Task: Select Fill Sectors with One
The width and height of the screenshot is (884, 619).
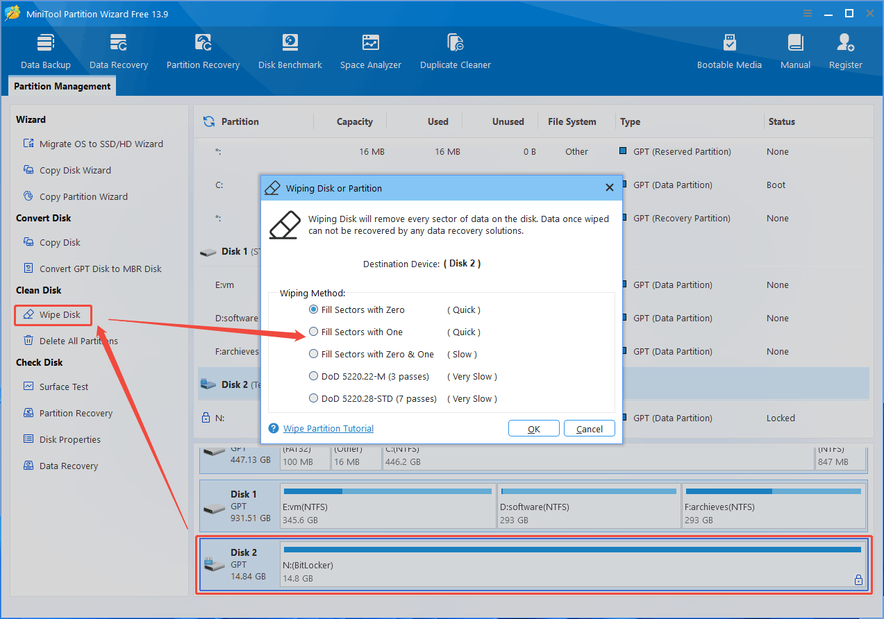Action: click(x=356, y=332)
